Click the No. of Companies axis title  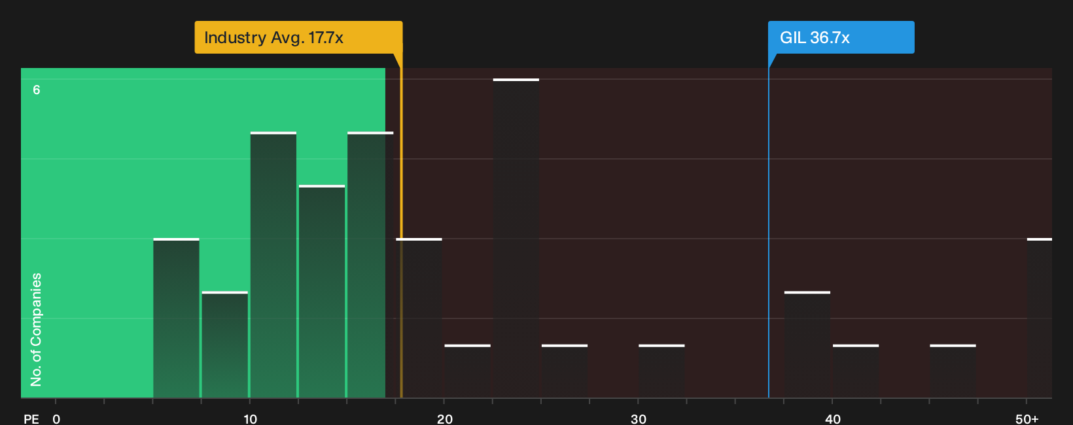coord(36,330)
